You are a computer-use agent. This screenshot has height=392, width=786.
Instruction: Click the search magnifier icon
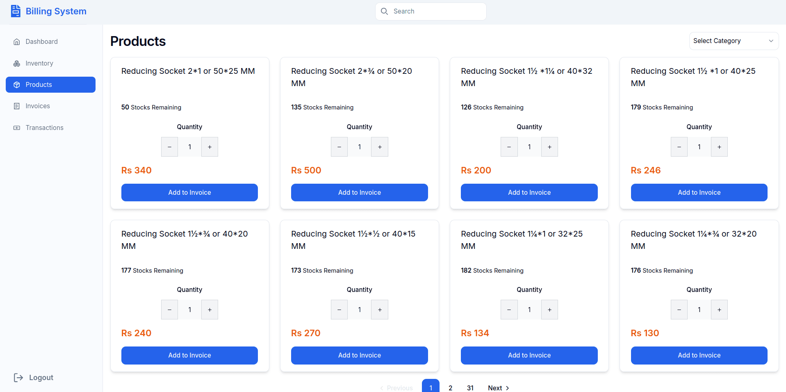coord(384,11)
